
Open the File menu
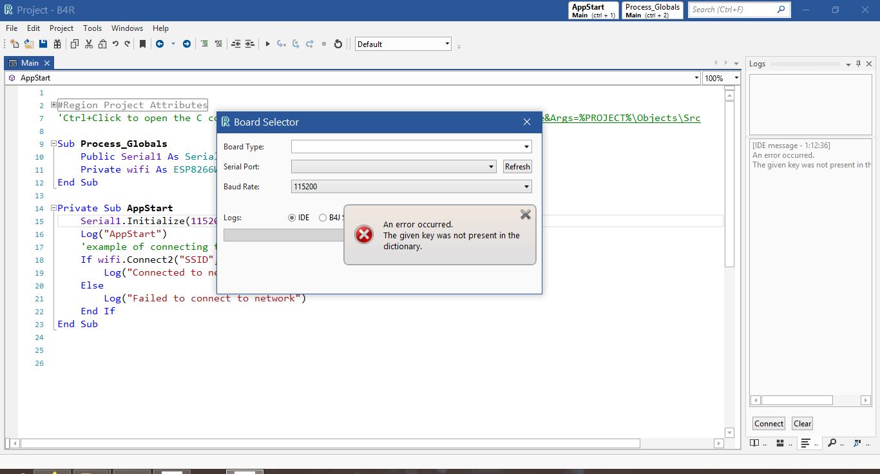point(12,28)
